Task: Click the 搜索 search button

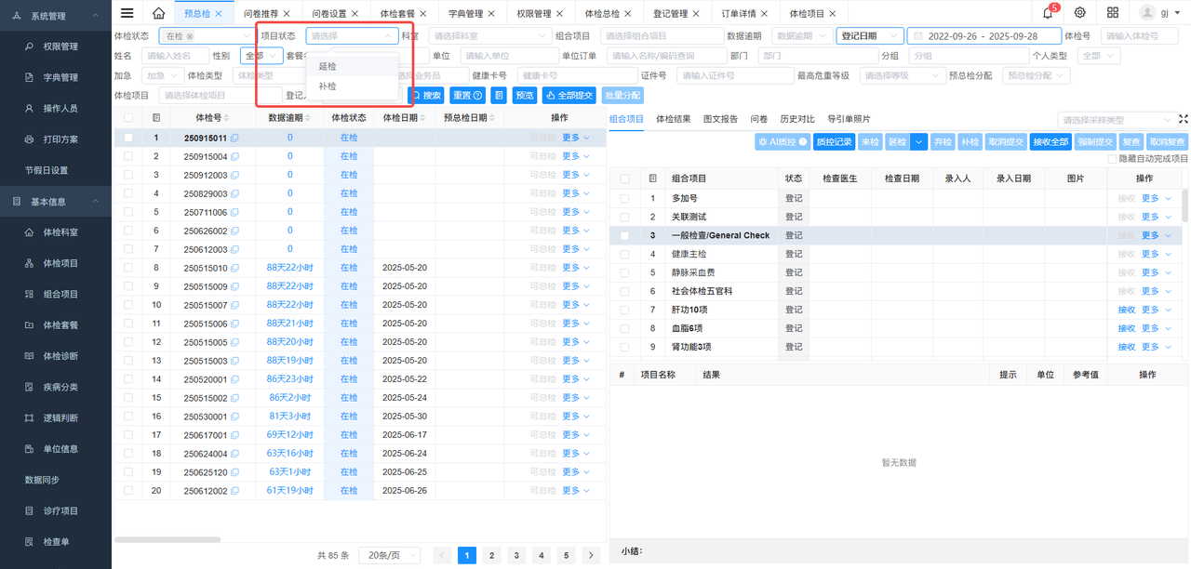Action: pyautogui.click(x=426, y=95)
